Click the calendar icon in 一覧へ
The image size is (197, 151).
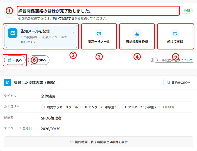(10, 60)
